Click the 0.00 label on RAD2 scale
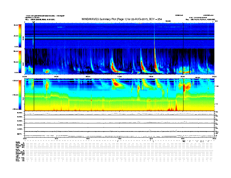This screenshot has width=231, height=178. (16, 47)
